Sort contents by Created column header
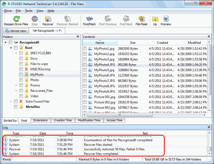This screenshot has width=214, height=164. (x=162, y=43)
